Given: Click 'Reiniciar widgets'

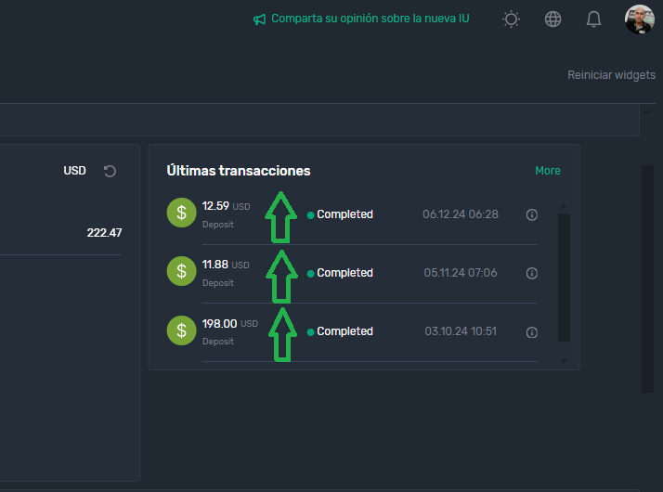Looking at the screenshot, I should [x=611, y=75].
